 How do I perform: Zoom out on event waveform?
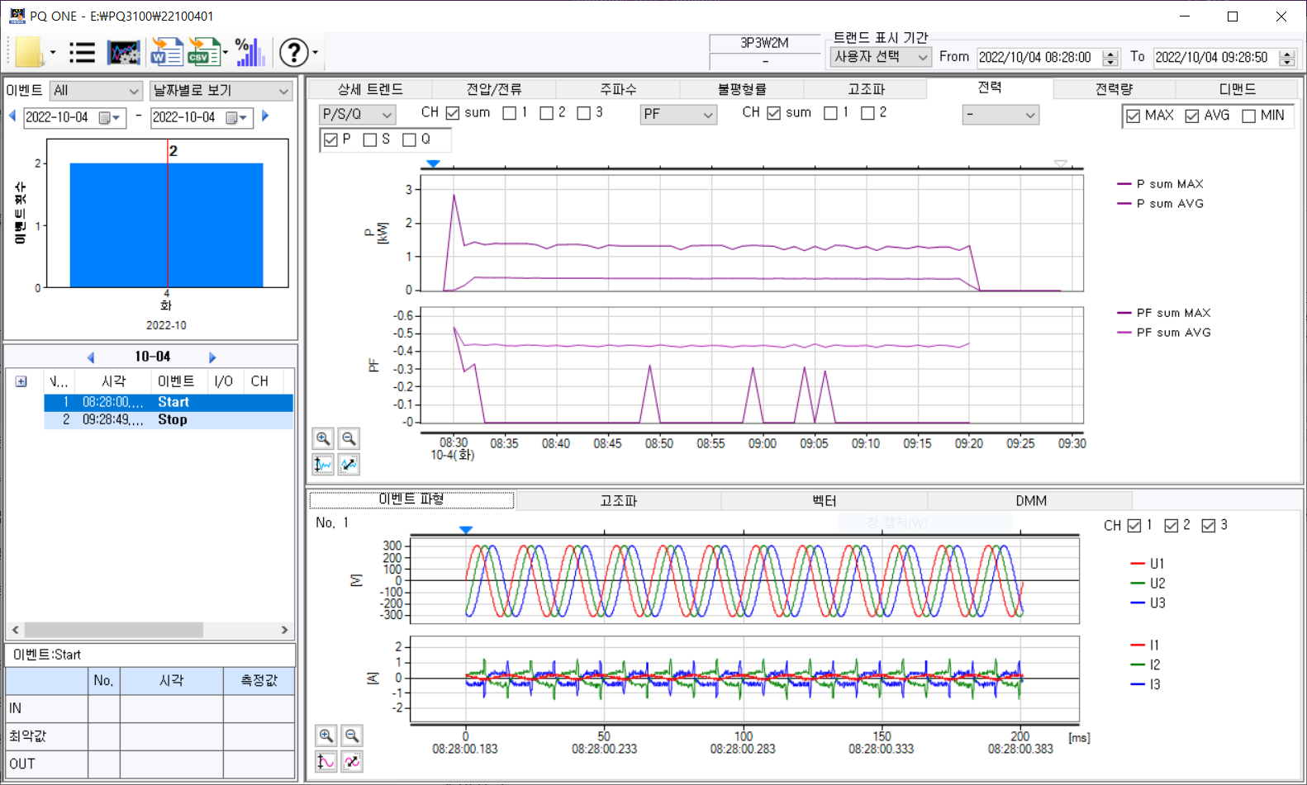pyautogui.click(x=352, y=735)
